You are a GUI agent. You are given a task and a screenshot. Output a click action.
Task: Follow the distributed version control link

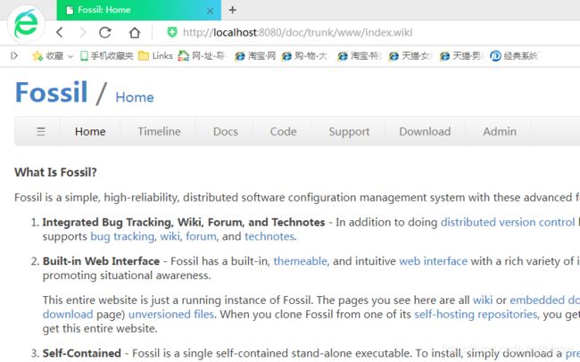pyautogui.click(x=508, y=222)
